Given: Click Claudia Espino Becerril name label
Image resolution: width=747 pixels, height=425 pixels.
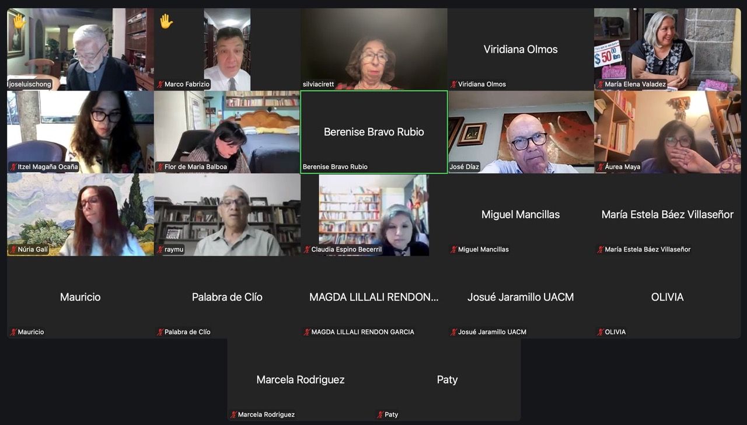Looking at the screenshot, I should [346, 250].
